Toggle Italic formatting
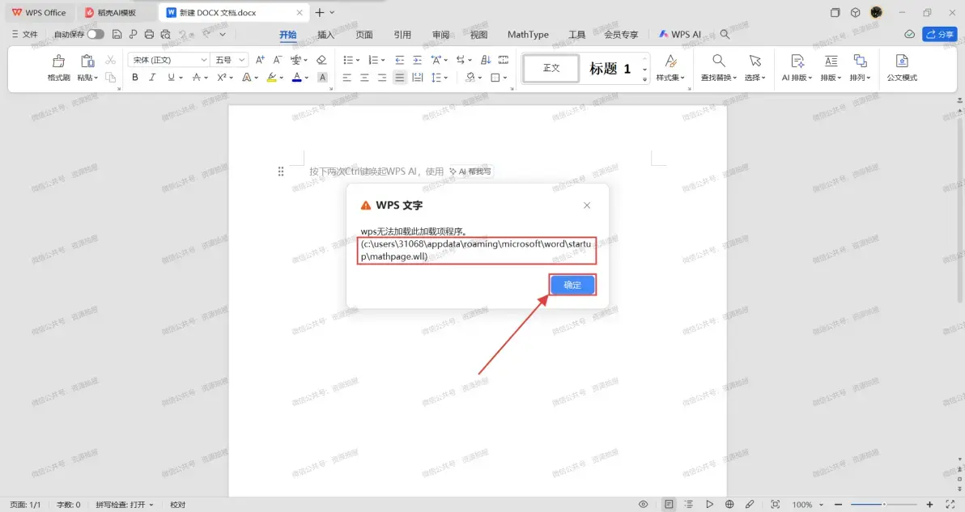Image resolution: width=965 pixels, height=512 pixels. (152, 78)
